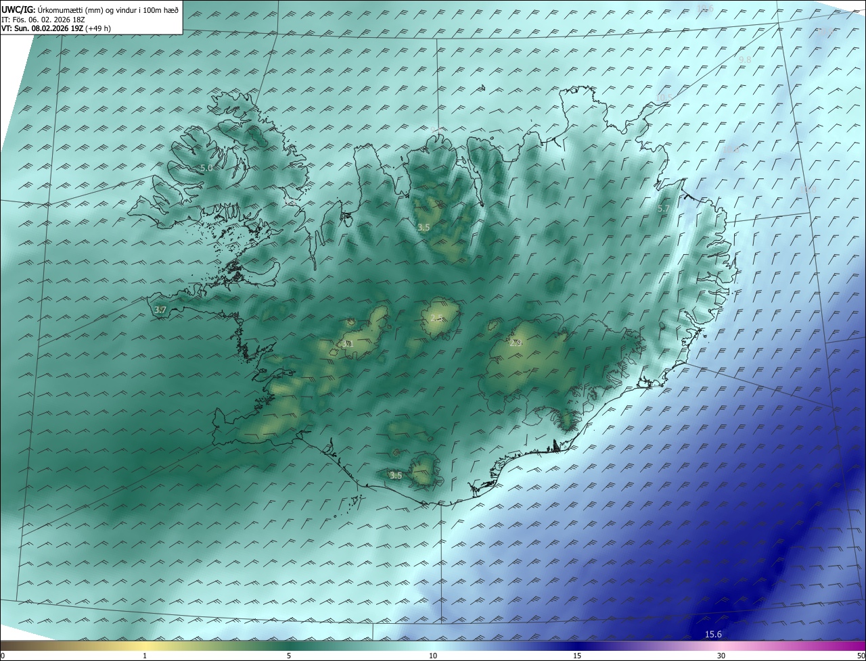Click the colorbar tick label 50
This screenshot has width=866, height=661.
pos(861,656)
